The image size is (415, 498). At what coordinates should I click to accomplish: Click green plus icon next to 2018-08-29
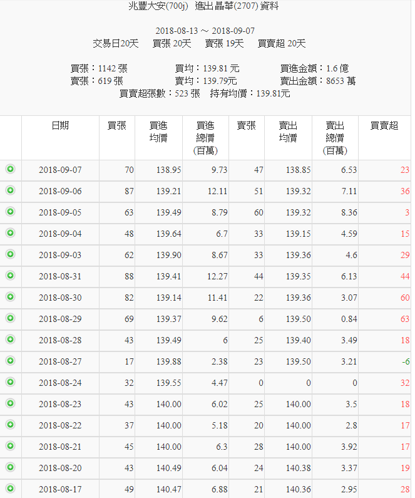click(10, 318)
